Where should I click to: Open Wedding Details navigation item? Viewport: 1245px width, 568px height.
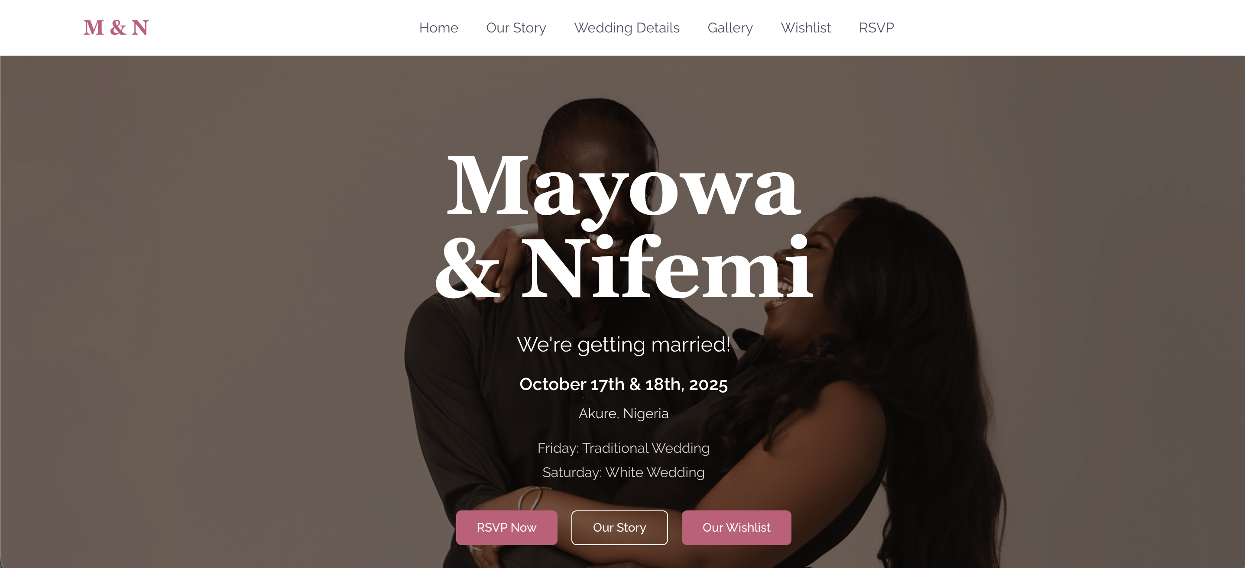pos(626,28)
